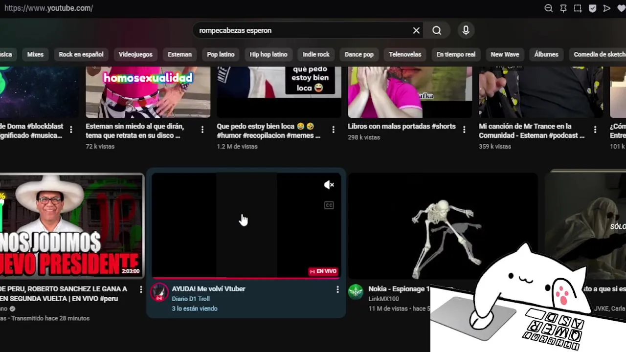This screenshot has width=626, height=352.
Task: Open Mi canción de Mr Trance short title
Action: tap(532, 131)
